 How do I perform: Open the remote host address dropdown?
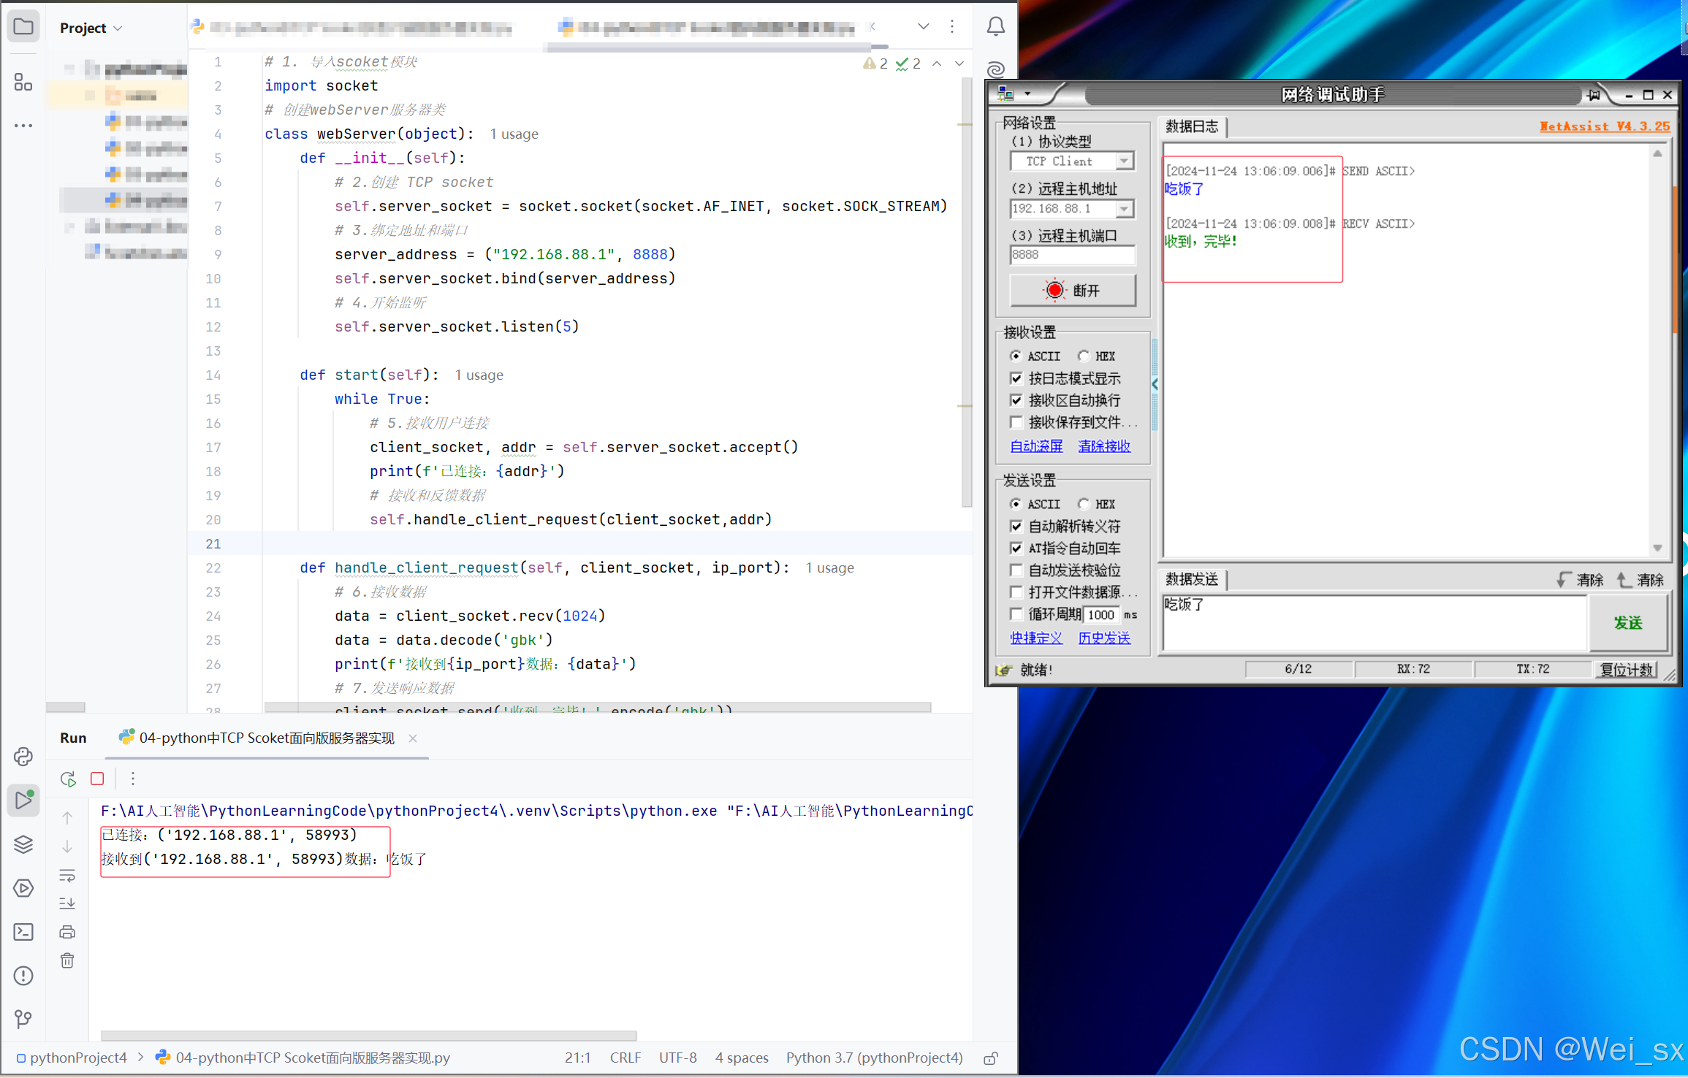(x=1124, y=209)
